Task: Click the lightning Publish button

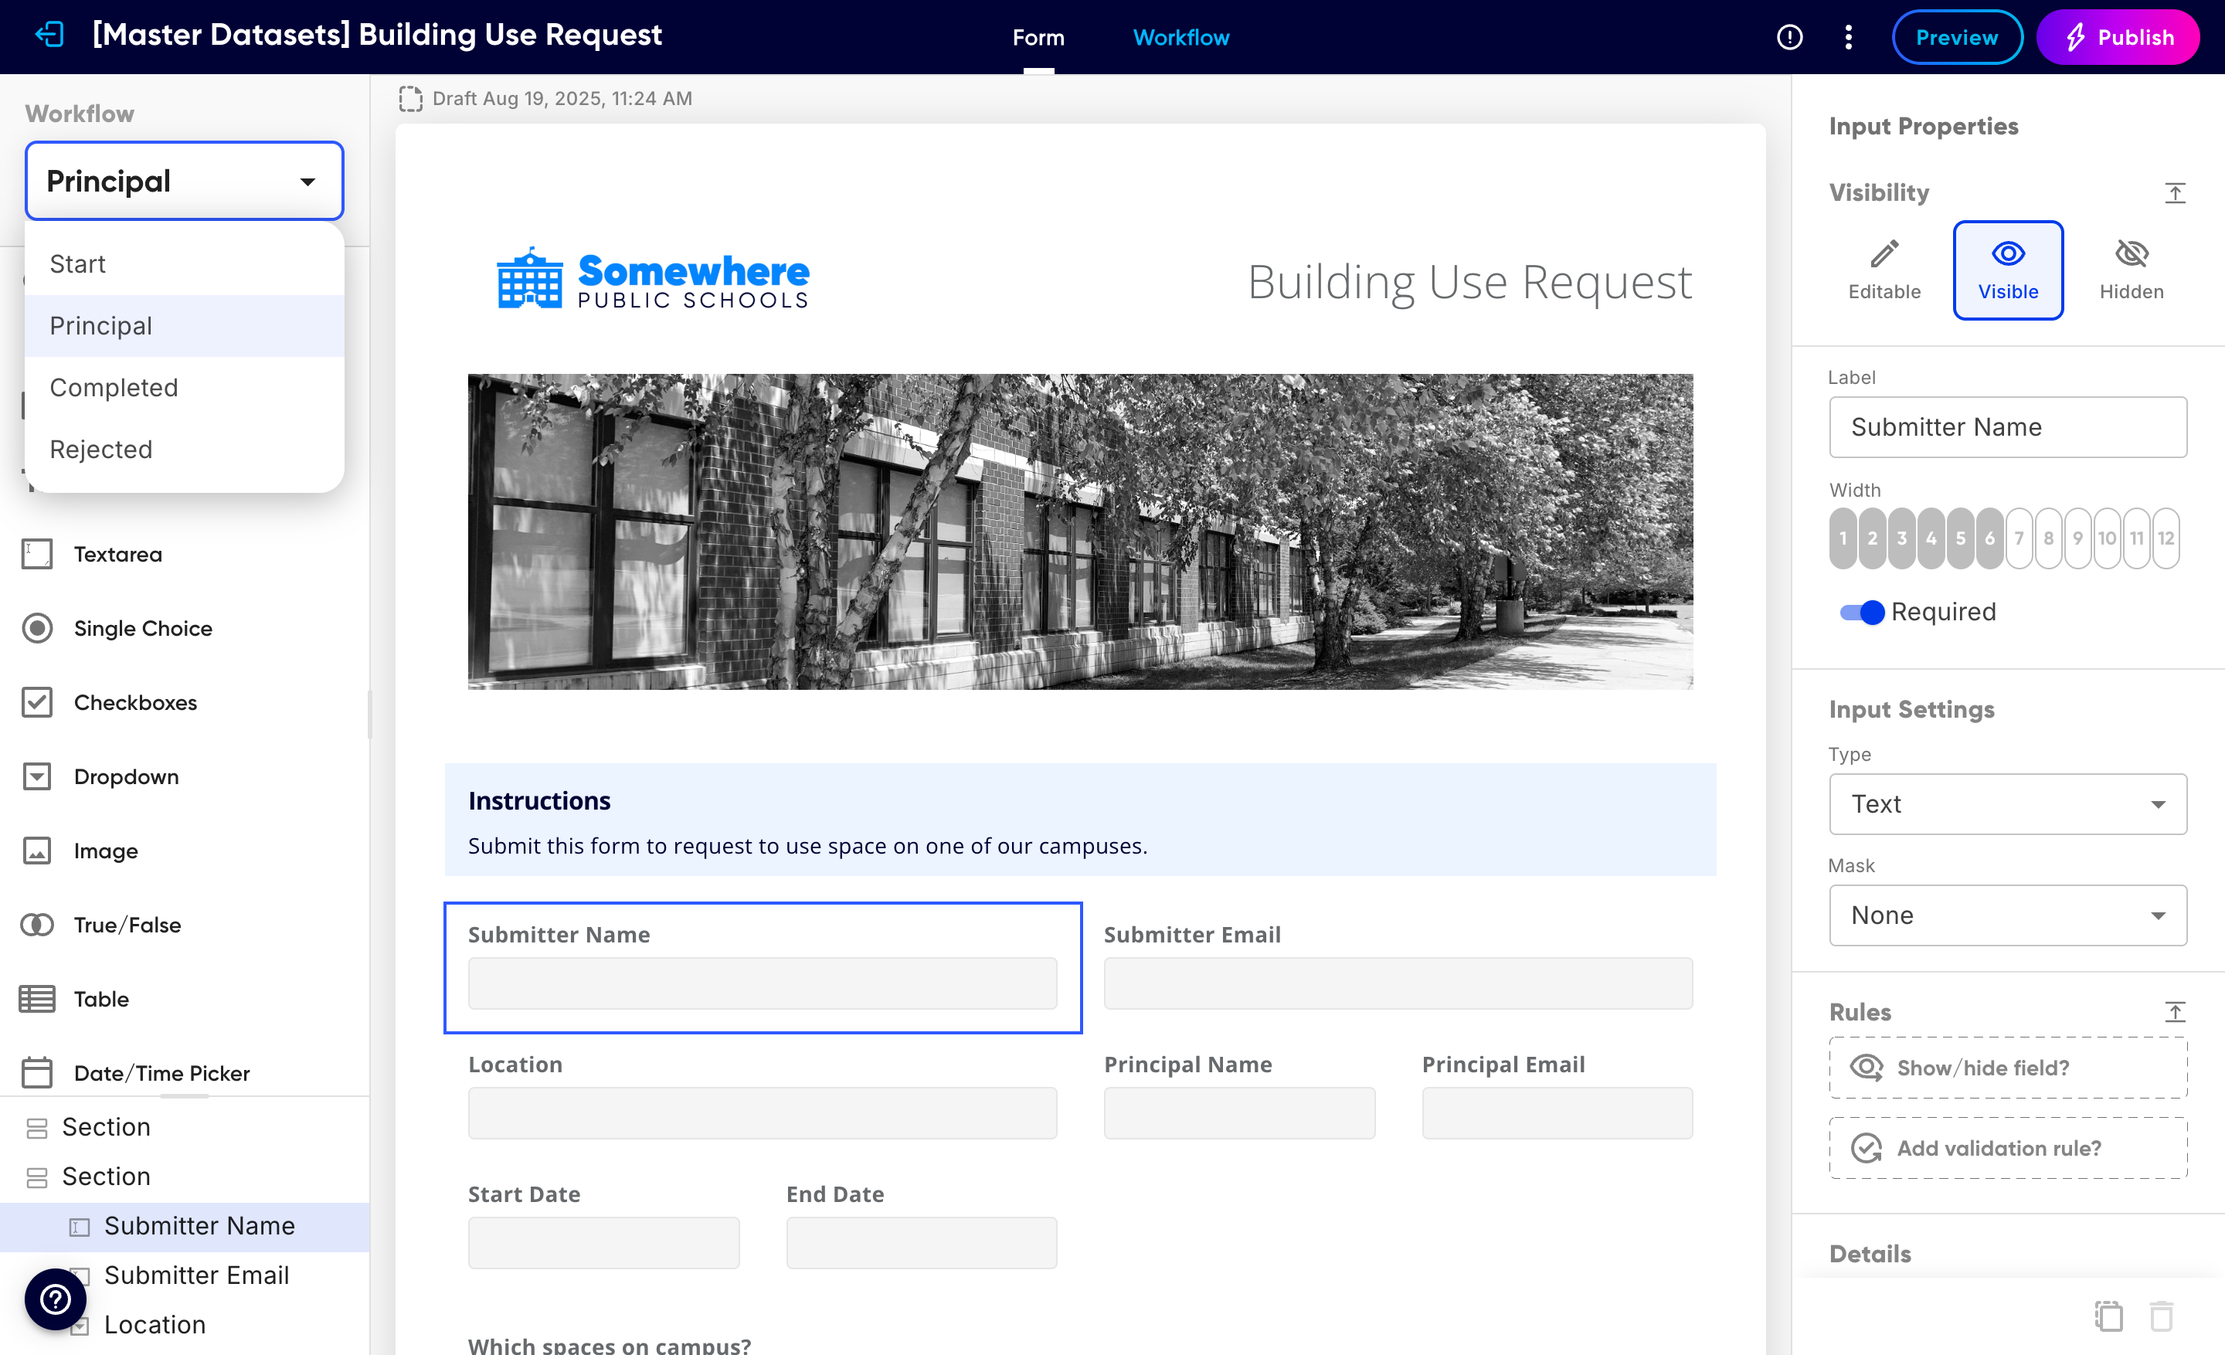Action: tap(2117, 37)
